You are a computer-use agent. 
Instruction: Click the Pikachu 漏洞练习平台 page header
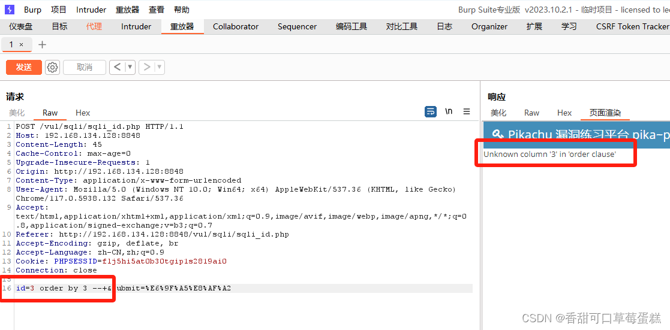pyautogui.click(x=577, y=135)
